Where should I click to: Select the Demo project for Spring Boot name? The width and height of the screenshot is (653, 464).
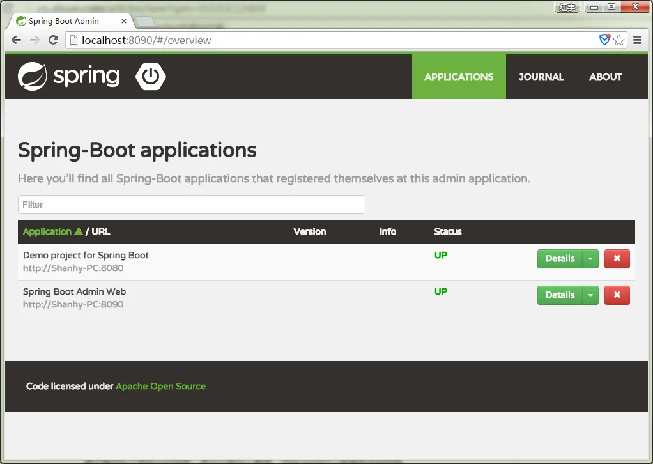coord(86,255)
